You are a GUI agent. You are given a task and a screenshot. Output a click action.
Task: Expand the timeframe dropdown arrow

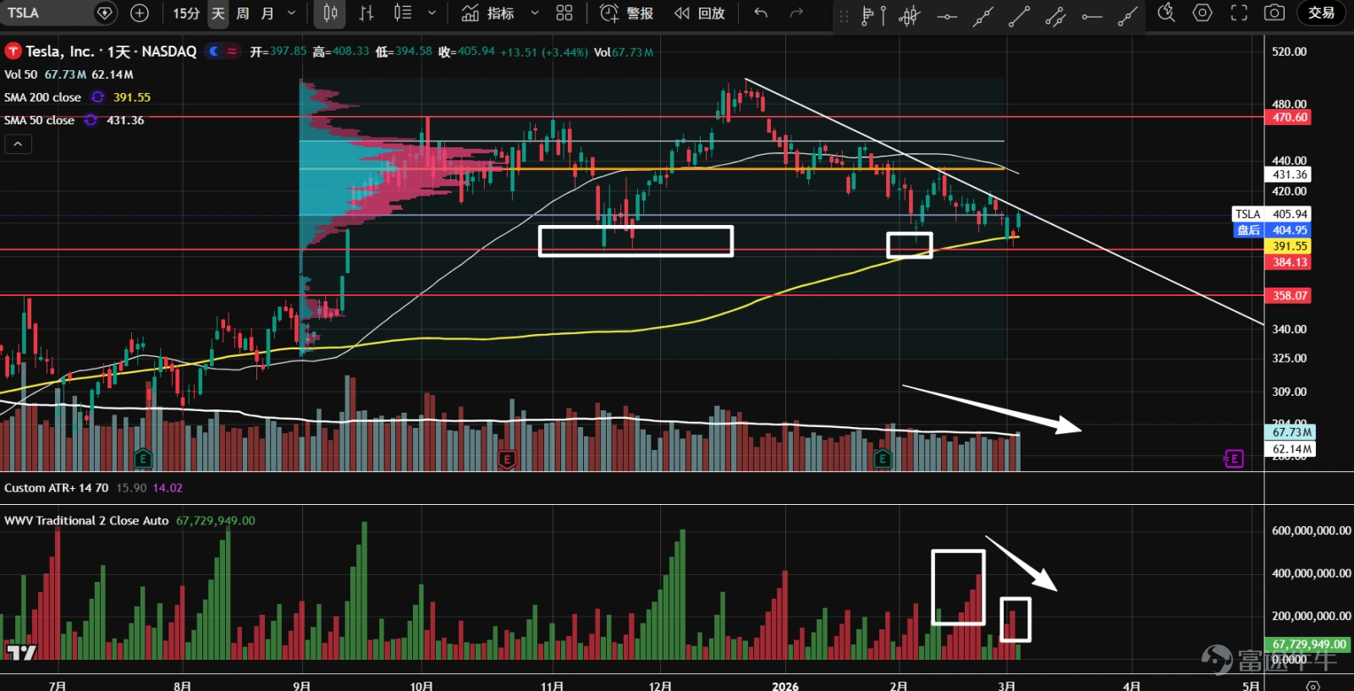(292, 14)
